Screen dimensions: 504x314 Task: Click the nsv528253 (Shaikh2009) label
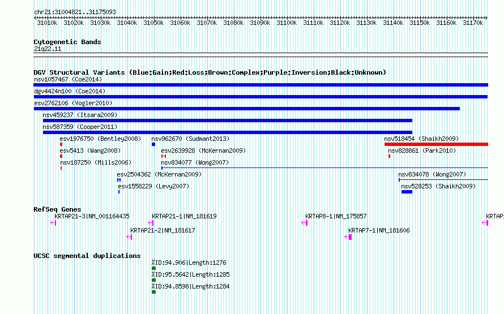click(438, 186)
